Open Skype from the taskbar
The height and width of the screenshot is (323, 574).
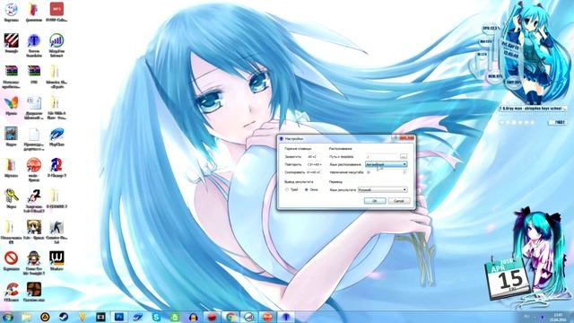pos(156,317)
